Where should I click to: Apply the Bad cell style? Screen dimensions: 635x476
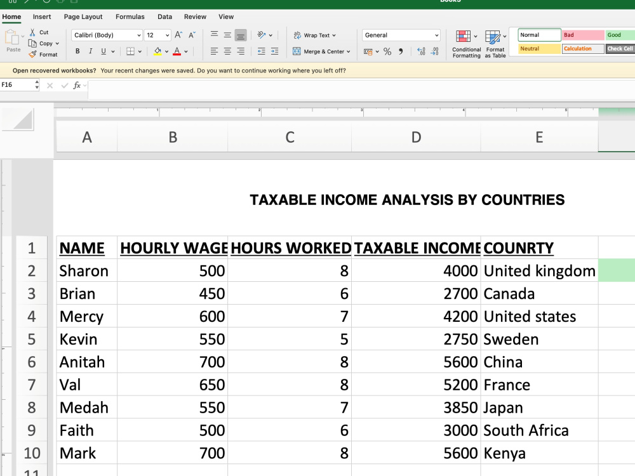click(583, 35)
